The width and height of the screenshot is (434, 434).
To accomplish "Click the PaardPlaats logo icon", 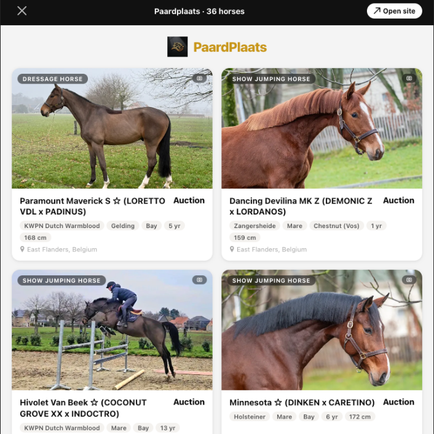I will (178, 47).
